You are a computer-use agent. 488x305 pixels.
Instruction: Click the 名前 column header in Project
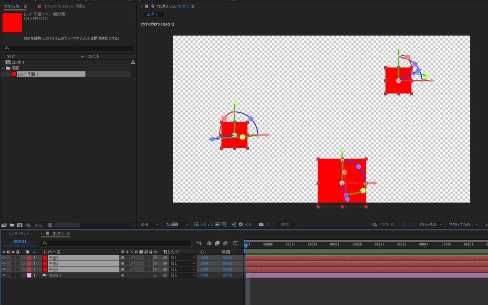pyautogui.click(x=11, y=56)
